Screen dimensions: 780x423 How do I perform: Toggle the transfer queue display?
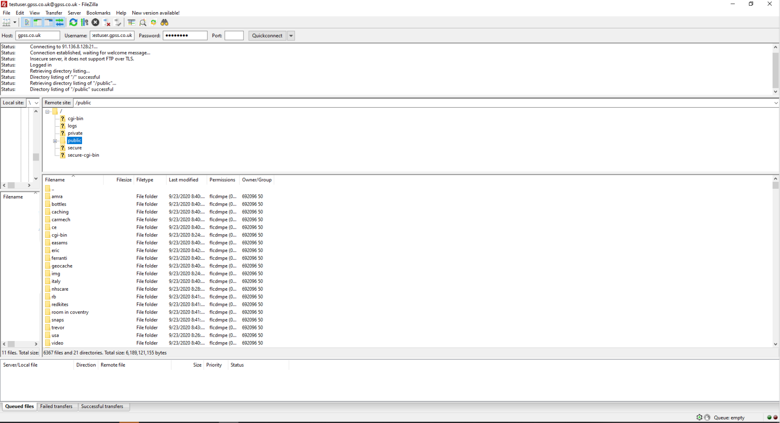click(60, 23)
